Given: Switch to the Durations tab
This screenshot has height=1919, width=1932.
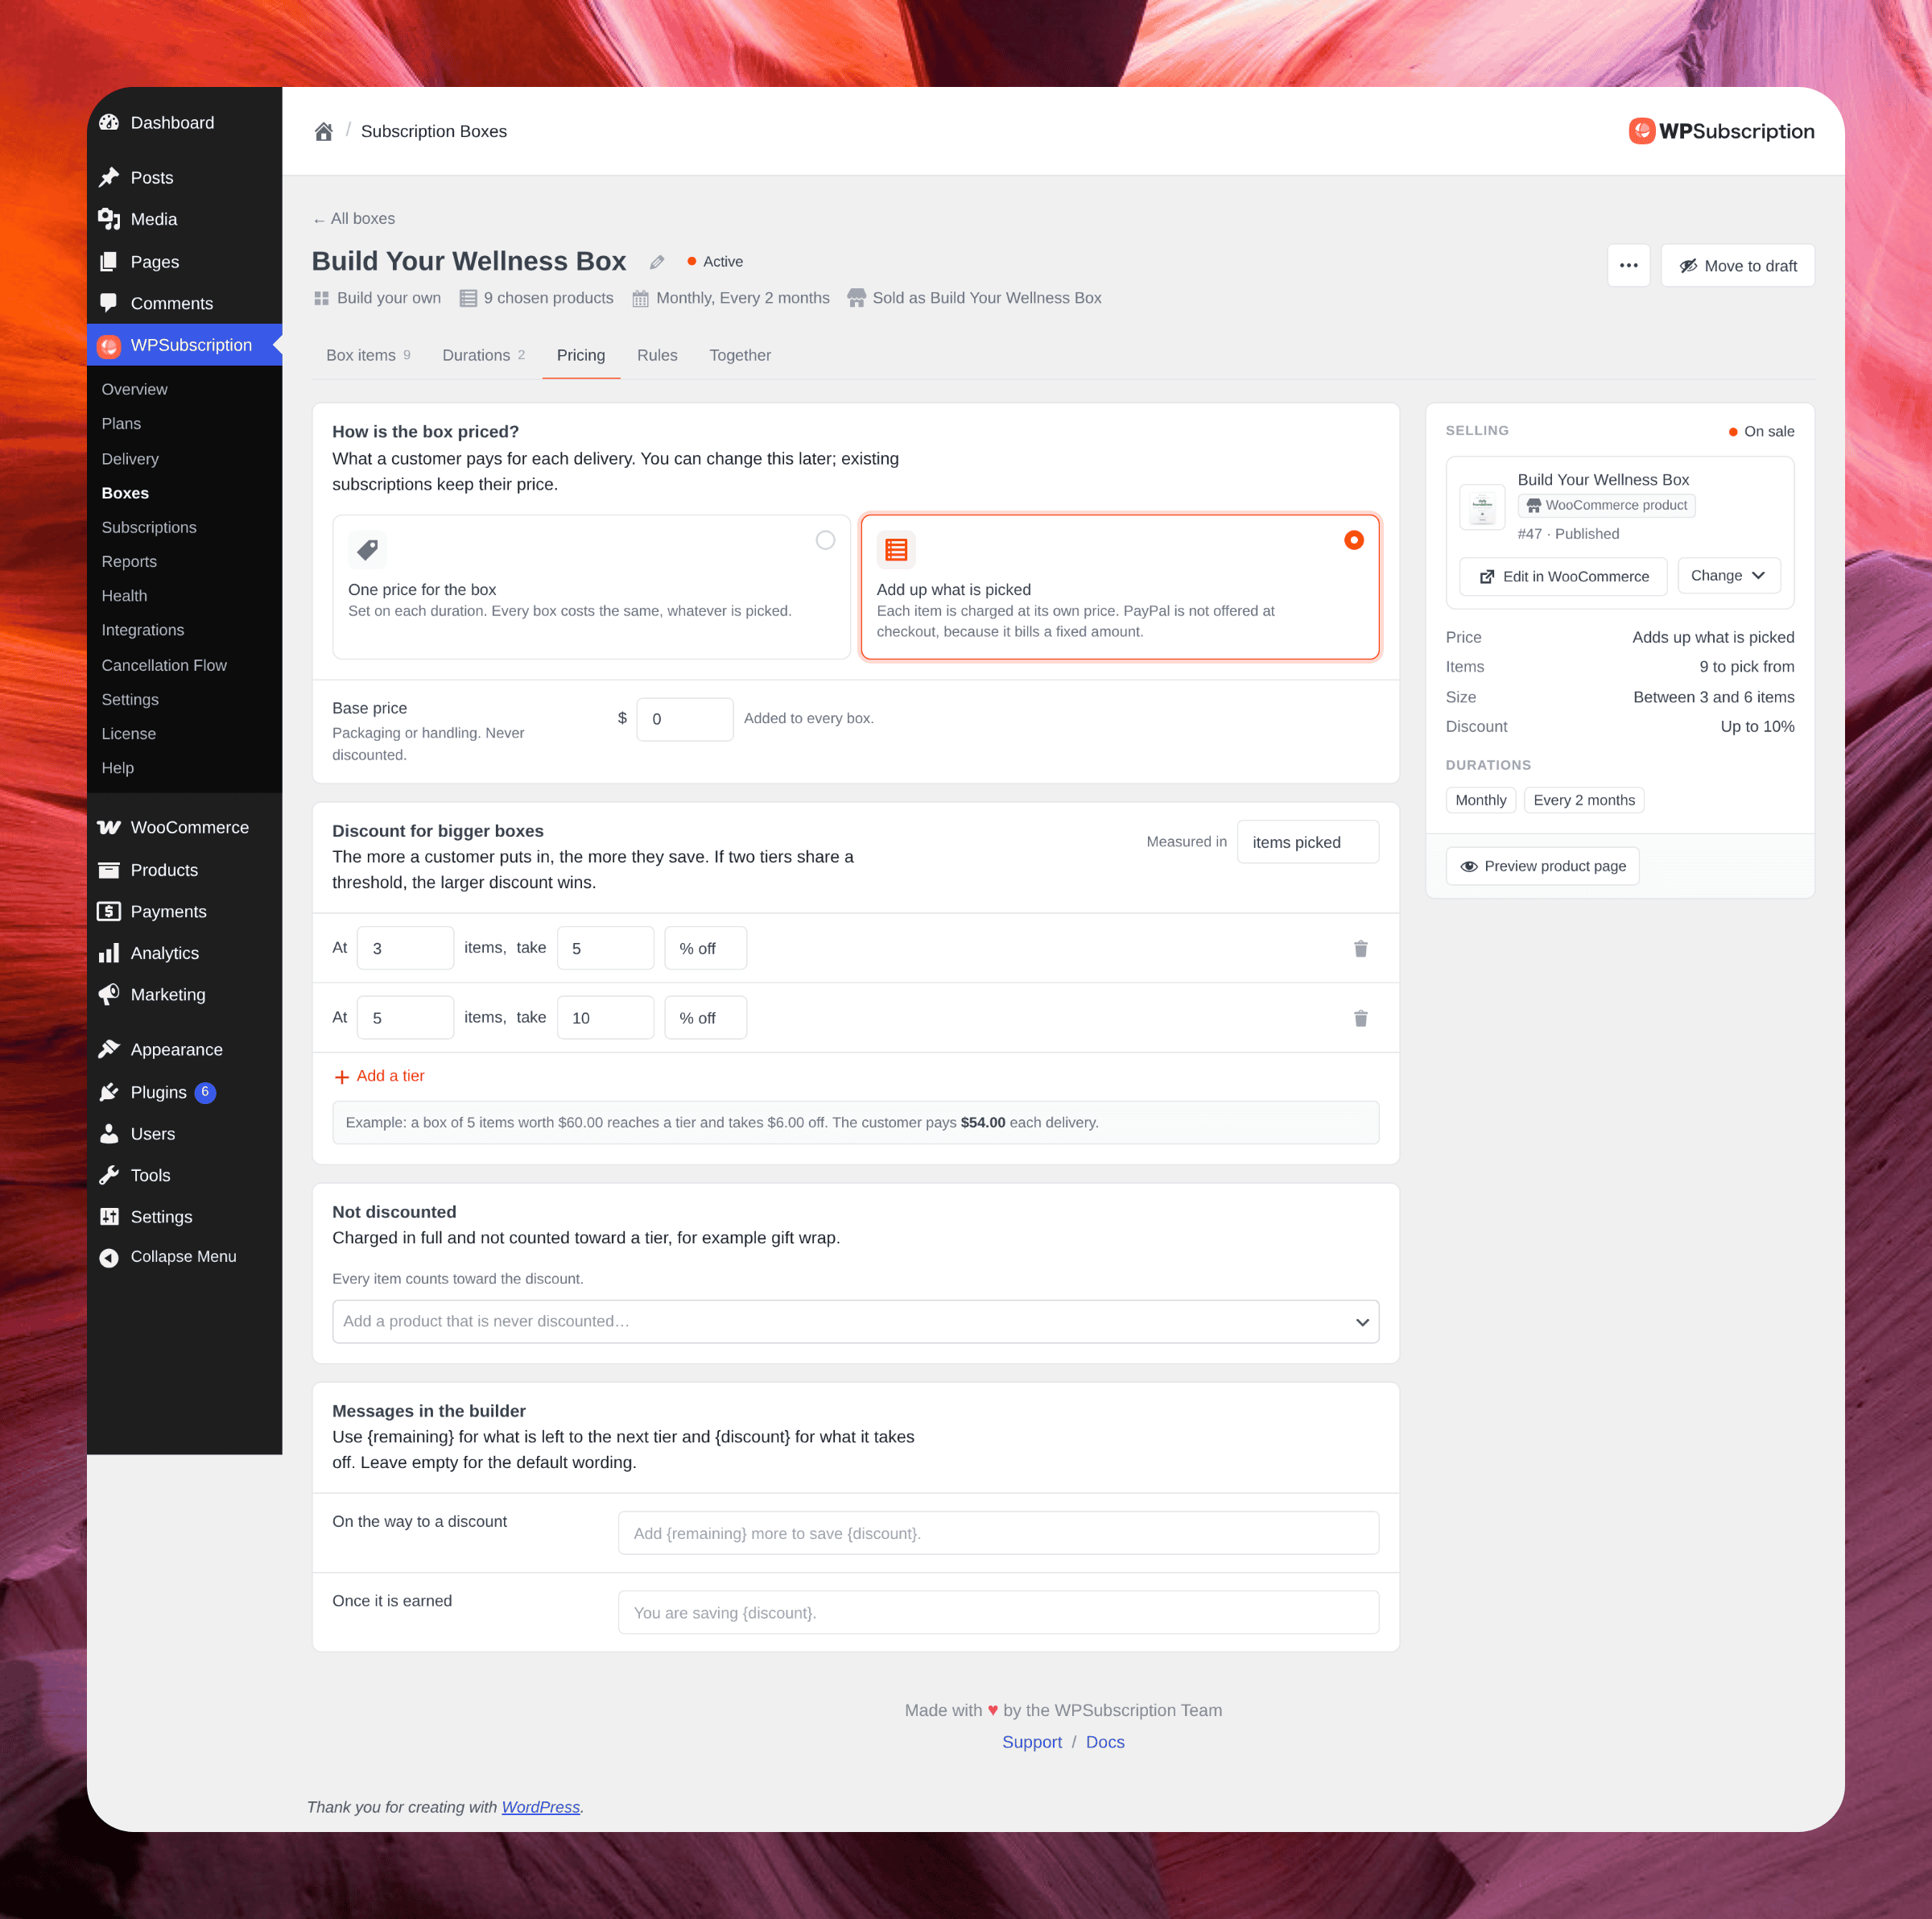Looking at the screenshot, I should click(484, 355).
